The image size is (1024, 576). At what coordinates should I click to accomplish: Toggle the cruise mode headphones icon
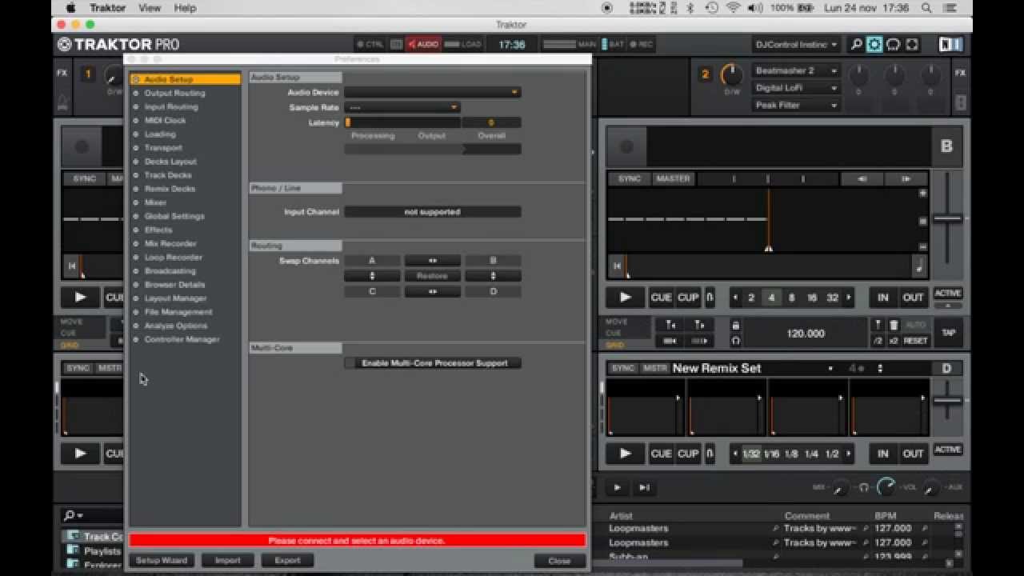coord(893,45)
